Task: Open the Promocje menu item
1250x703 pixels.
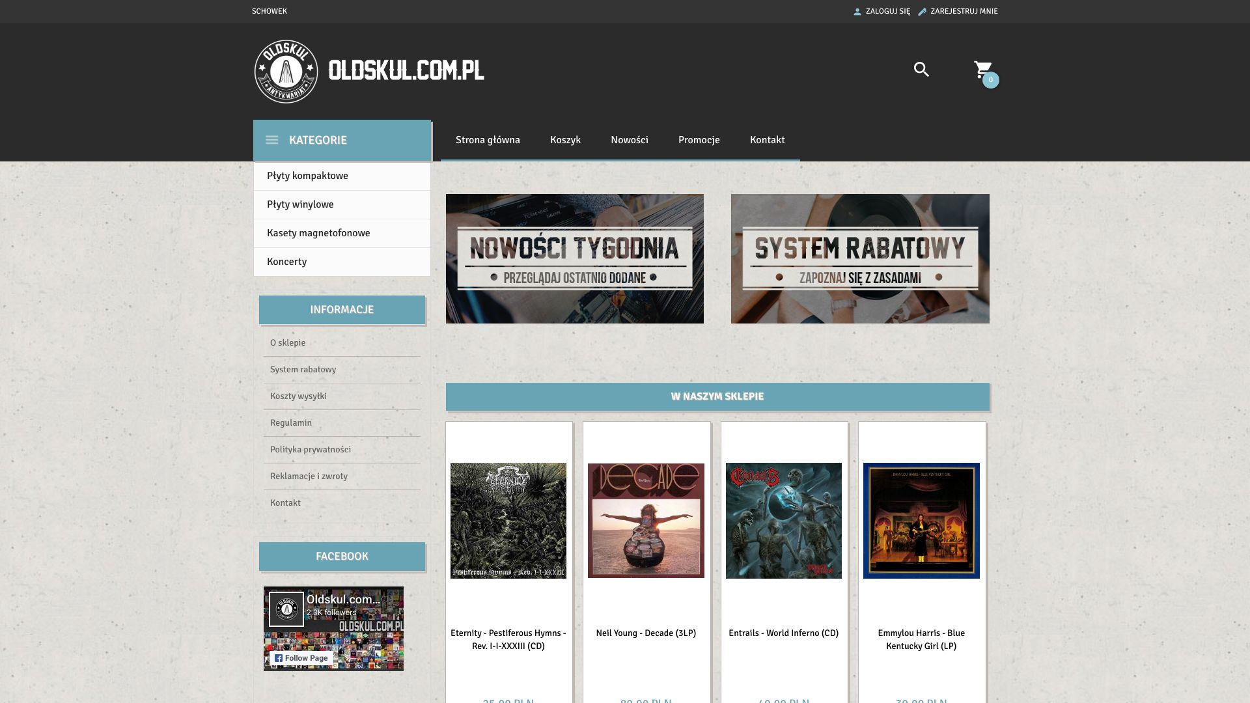Action: [x=699, y=140]
